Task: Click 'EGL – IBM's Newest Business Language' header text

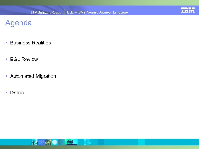Action: click(98, 12)
